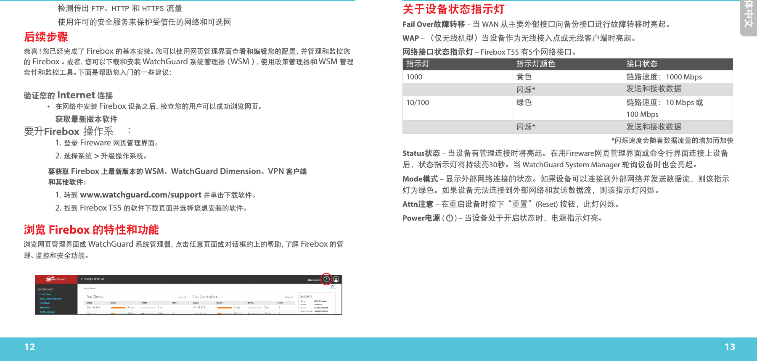The image size is (757, 361).
Task: Click the NAME column header in Top Clients
Action: [x=90, y=303]
